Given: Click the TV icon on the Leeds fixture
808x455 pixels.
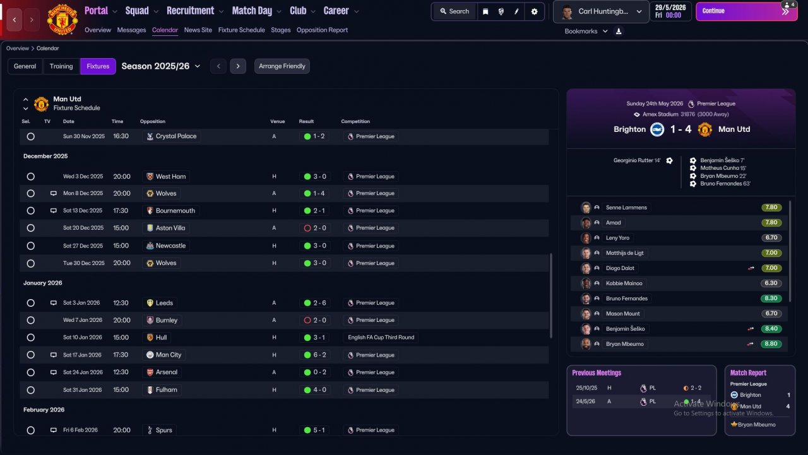Looking at the screenshot, I should pos(54,303).
